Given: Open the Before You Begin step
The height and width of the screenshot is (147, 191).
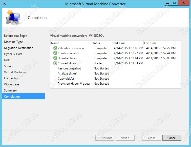Looking at the screenshot, I should click(16, 36).
